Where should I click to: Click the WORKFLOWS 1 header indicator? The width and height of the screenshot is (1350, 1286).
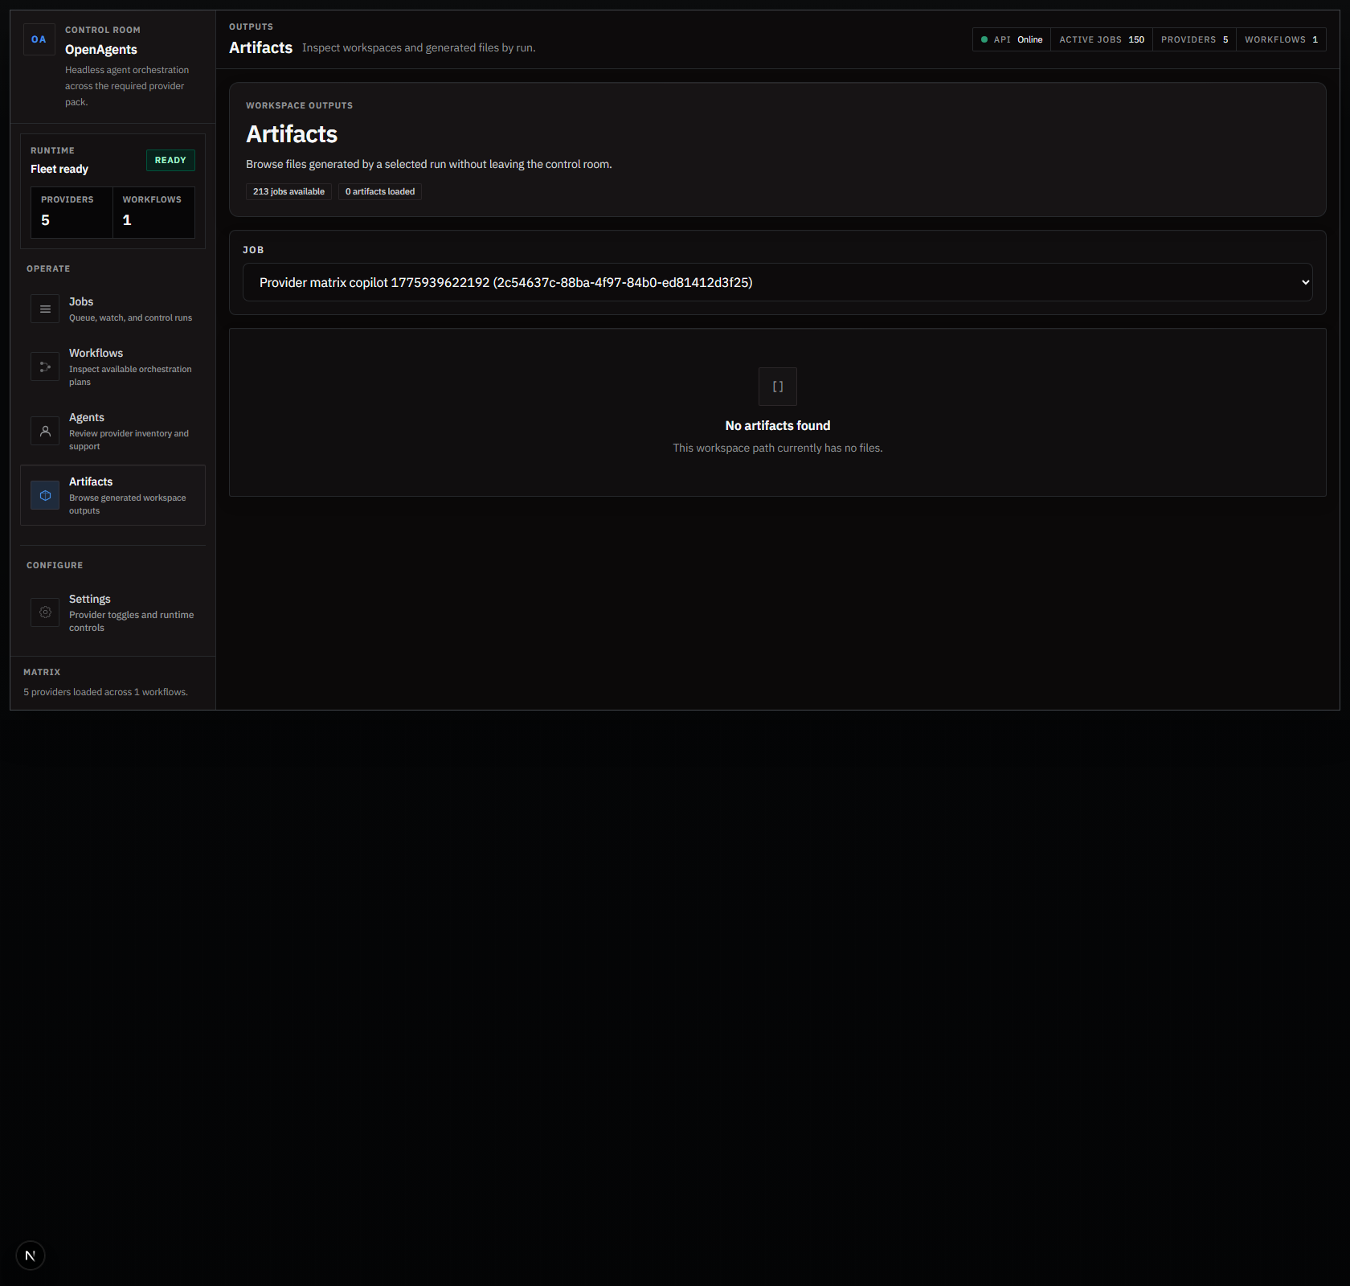click(x=1281, y=39)
